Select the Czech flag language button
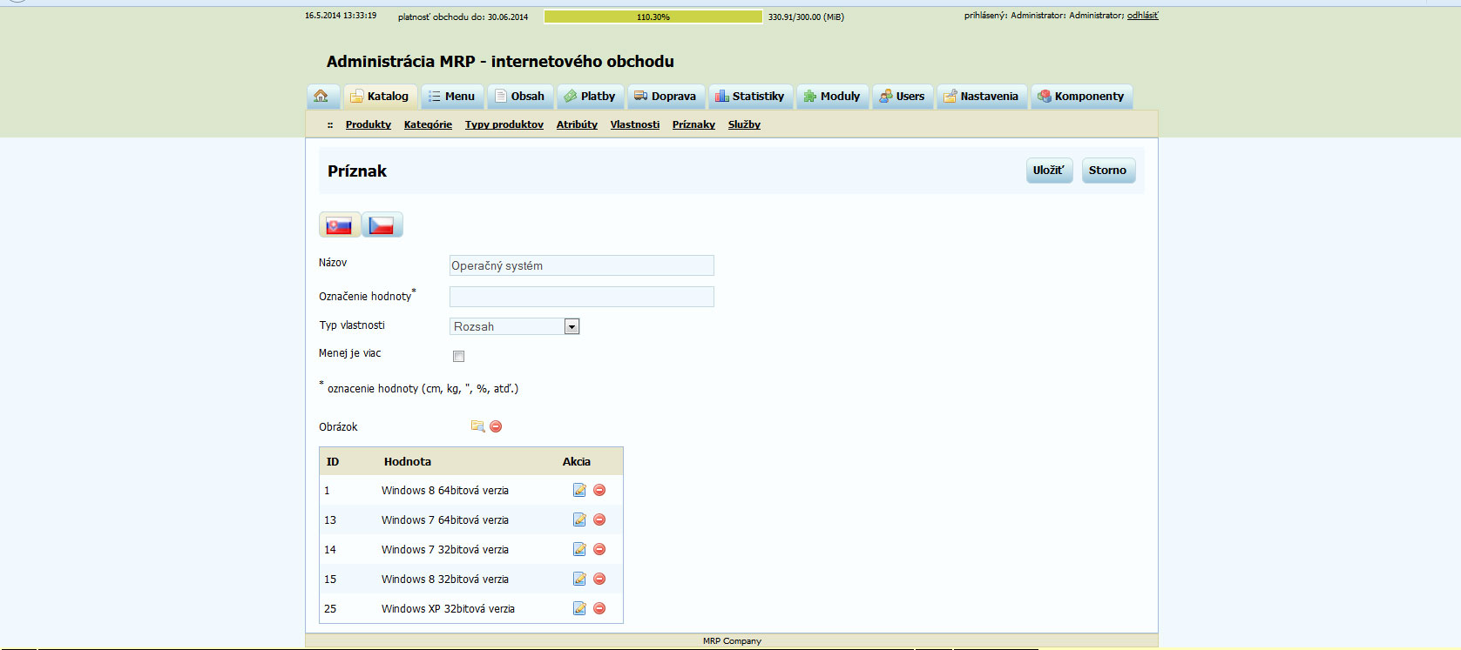This screenshot has width=1461, height=650. [382, 225]
